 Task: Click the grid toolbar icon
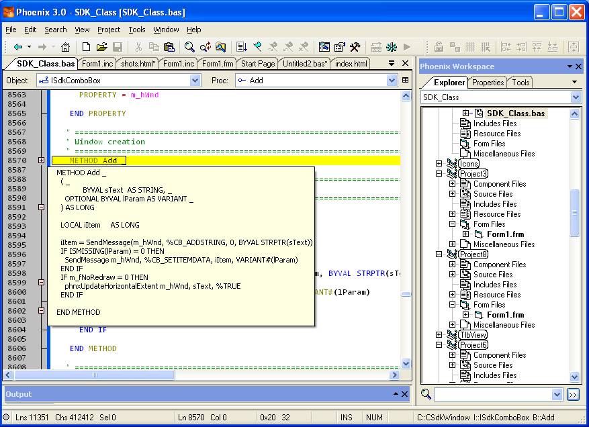click(x=470, y=47)
